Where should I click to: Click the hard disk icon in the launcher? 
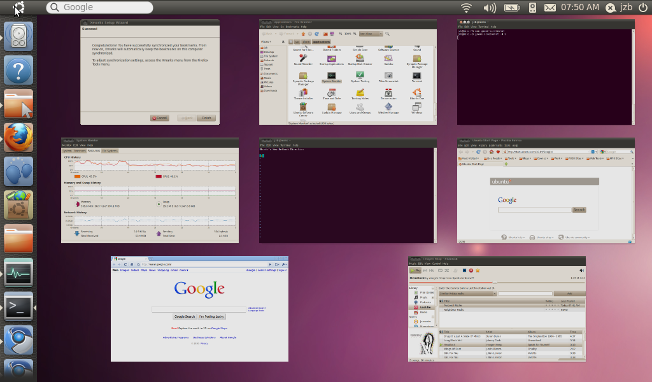pyautogui.click(x=18, y=36)
